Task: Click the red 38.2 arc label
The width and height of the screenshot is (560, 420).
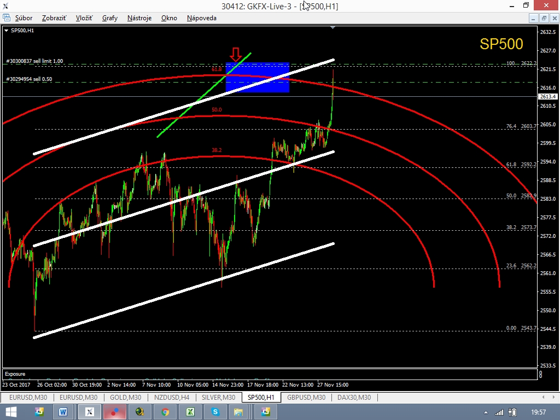Action: point(217,150)
